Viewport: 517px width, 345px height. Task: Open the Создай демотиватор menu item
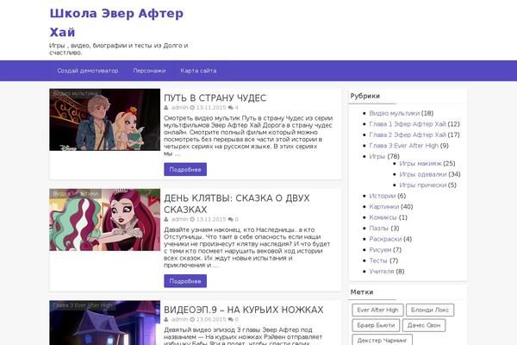pyautogui.click(x=87, y=71)
